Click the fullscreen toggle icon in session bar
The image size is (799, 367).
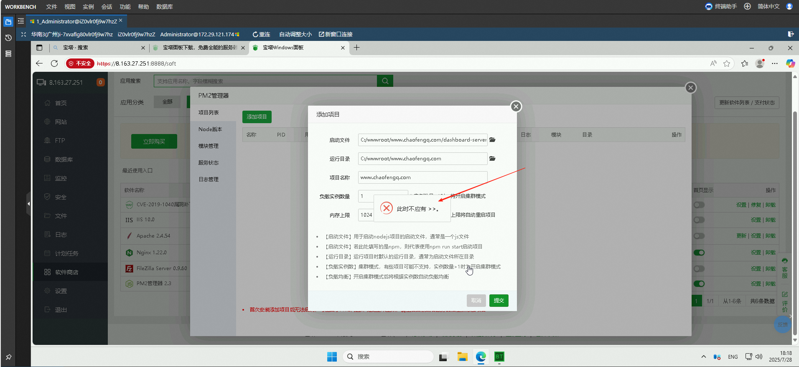[x=23, y=34]
